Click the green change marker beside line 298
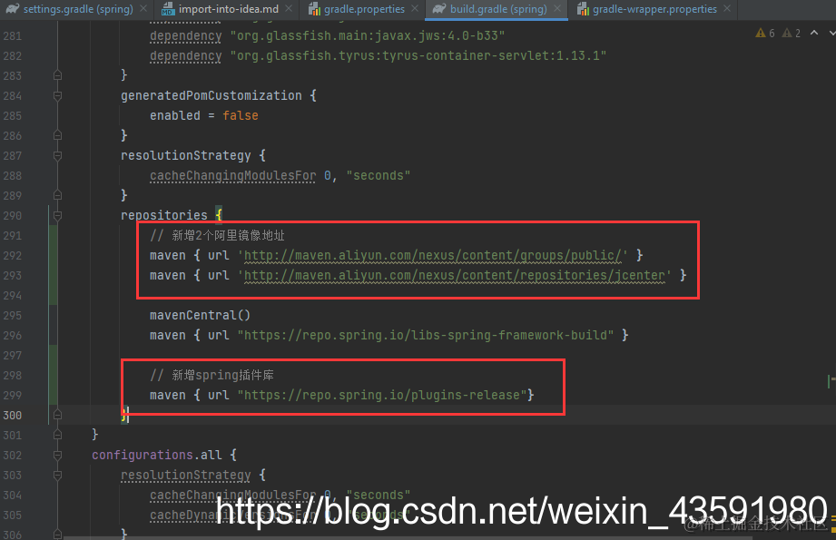The height and width of the screenshot is (540, 836). point(53,376)
